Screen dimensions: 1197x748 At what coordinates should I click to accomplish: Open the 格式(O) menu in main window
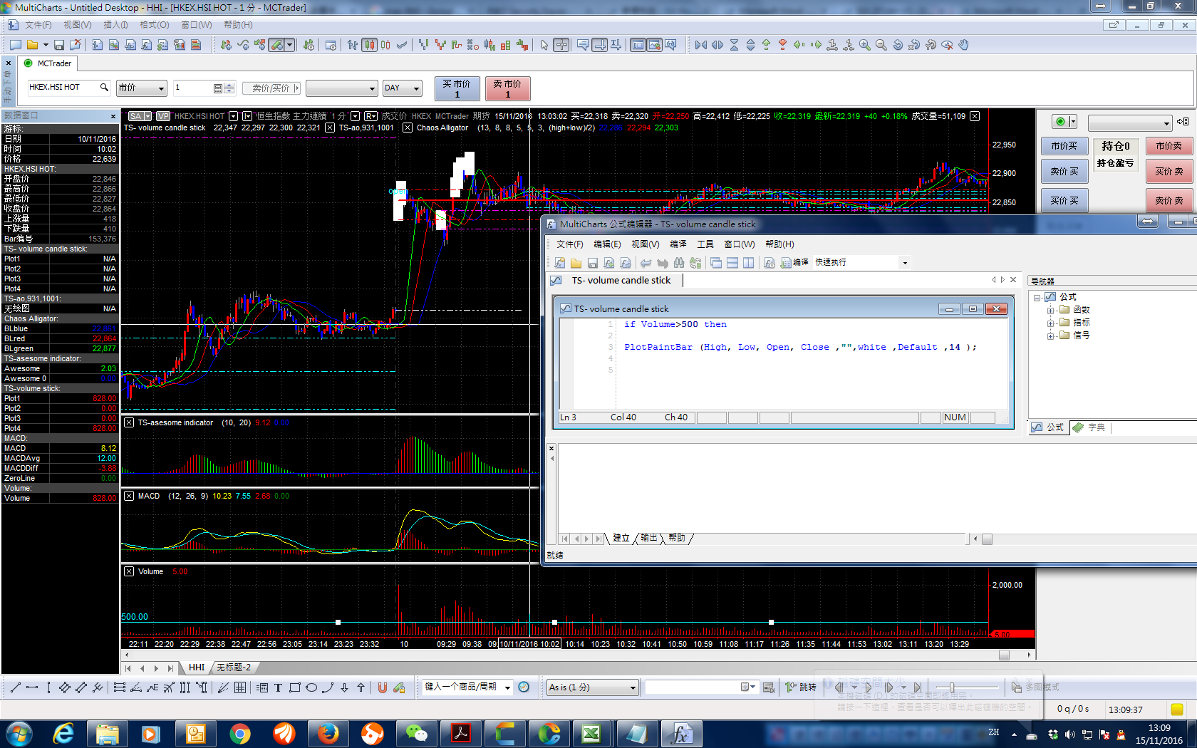155,25
